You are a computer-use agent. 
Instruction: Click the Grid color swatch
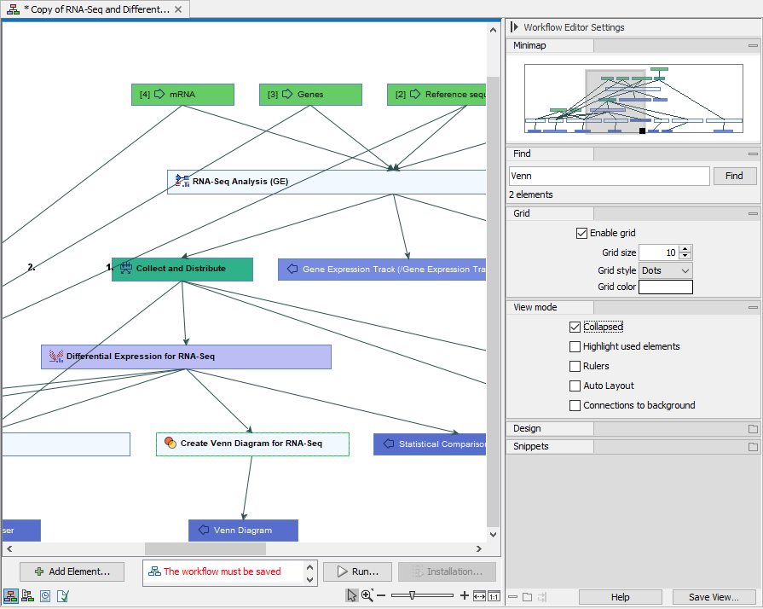(x=666, y=287)
